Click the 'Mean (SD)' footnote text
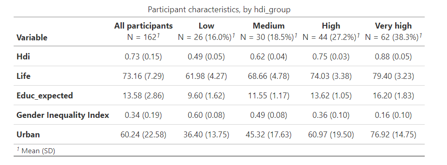The width and height of the screenshot is (447, 165). pyautogui.click(x=38, y=151)
